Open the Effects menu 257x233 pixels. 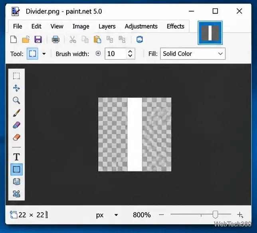pos(175,26)
